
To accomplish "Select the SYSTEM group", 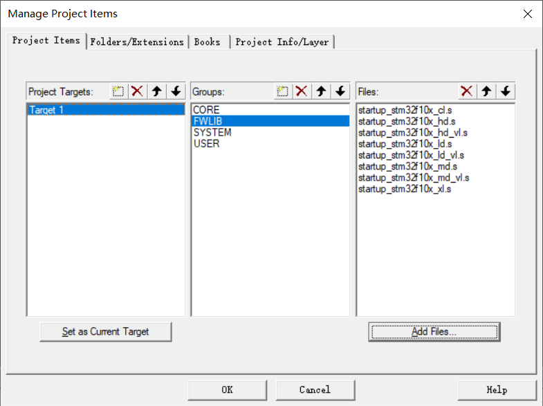I will [270, 133].
